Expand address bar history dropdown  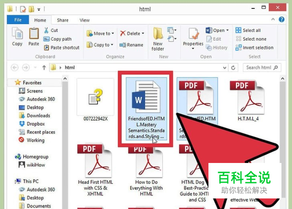(x=225, y=68)
